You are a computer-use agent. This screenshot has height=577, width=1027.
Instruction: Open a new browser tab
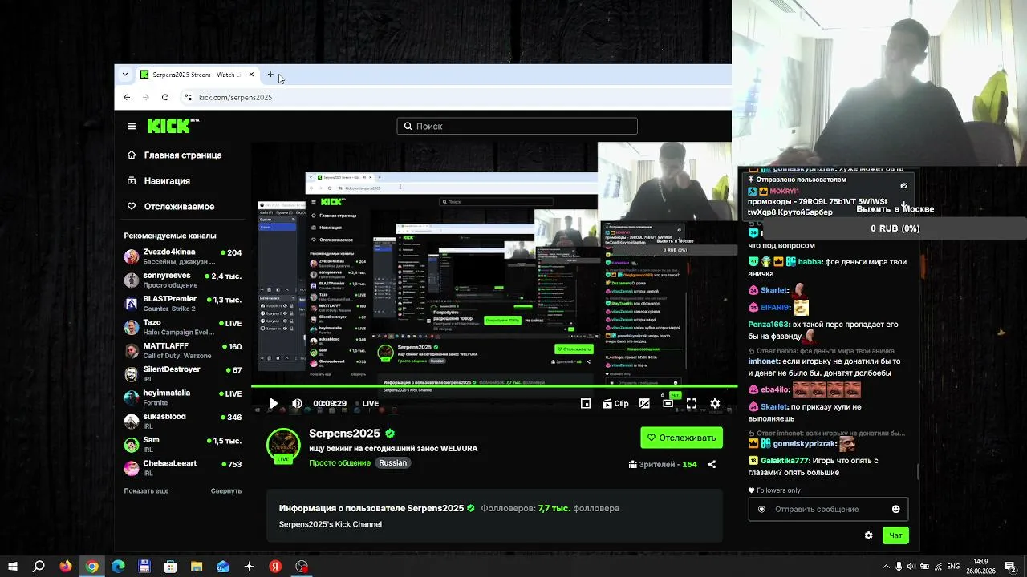pos(270,75)
